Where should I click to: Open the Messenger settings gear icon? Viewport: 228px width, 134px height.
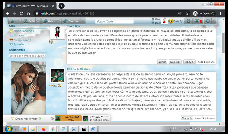coord(52,119)
